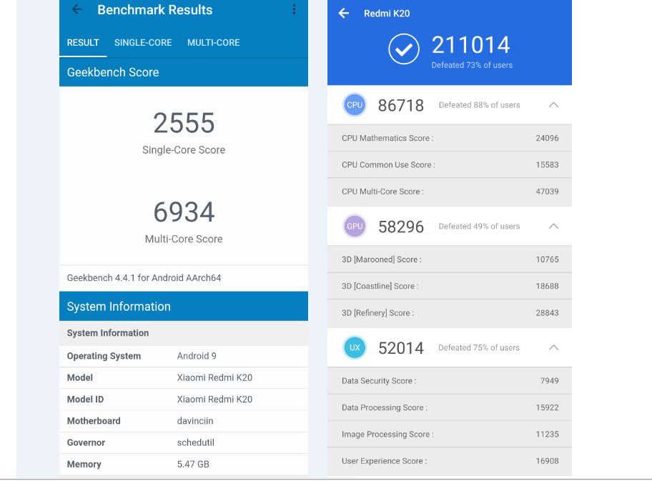This screenshot has width=652, height=481.
Task: Tap Defeated 49% of users text
Action: 479,227
